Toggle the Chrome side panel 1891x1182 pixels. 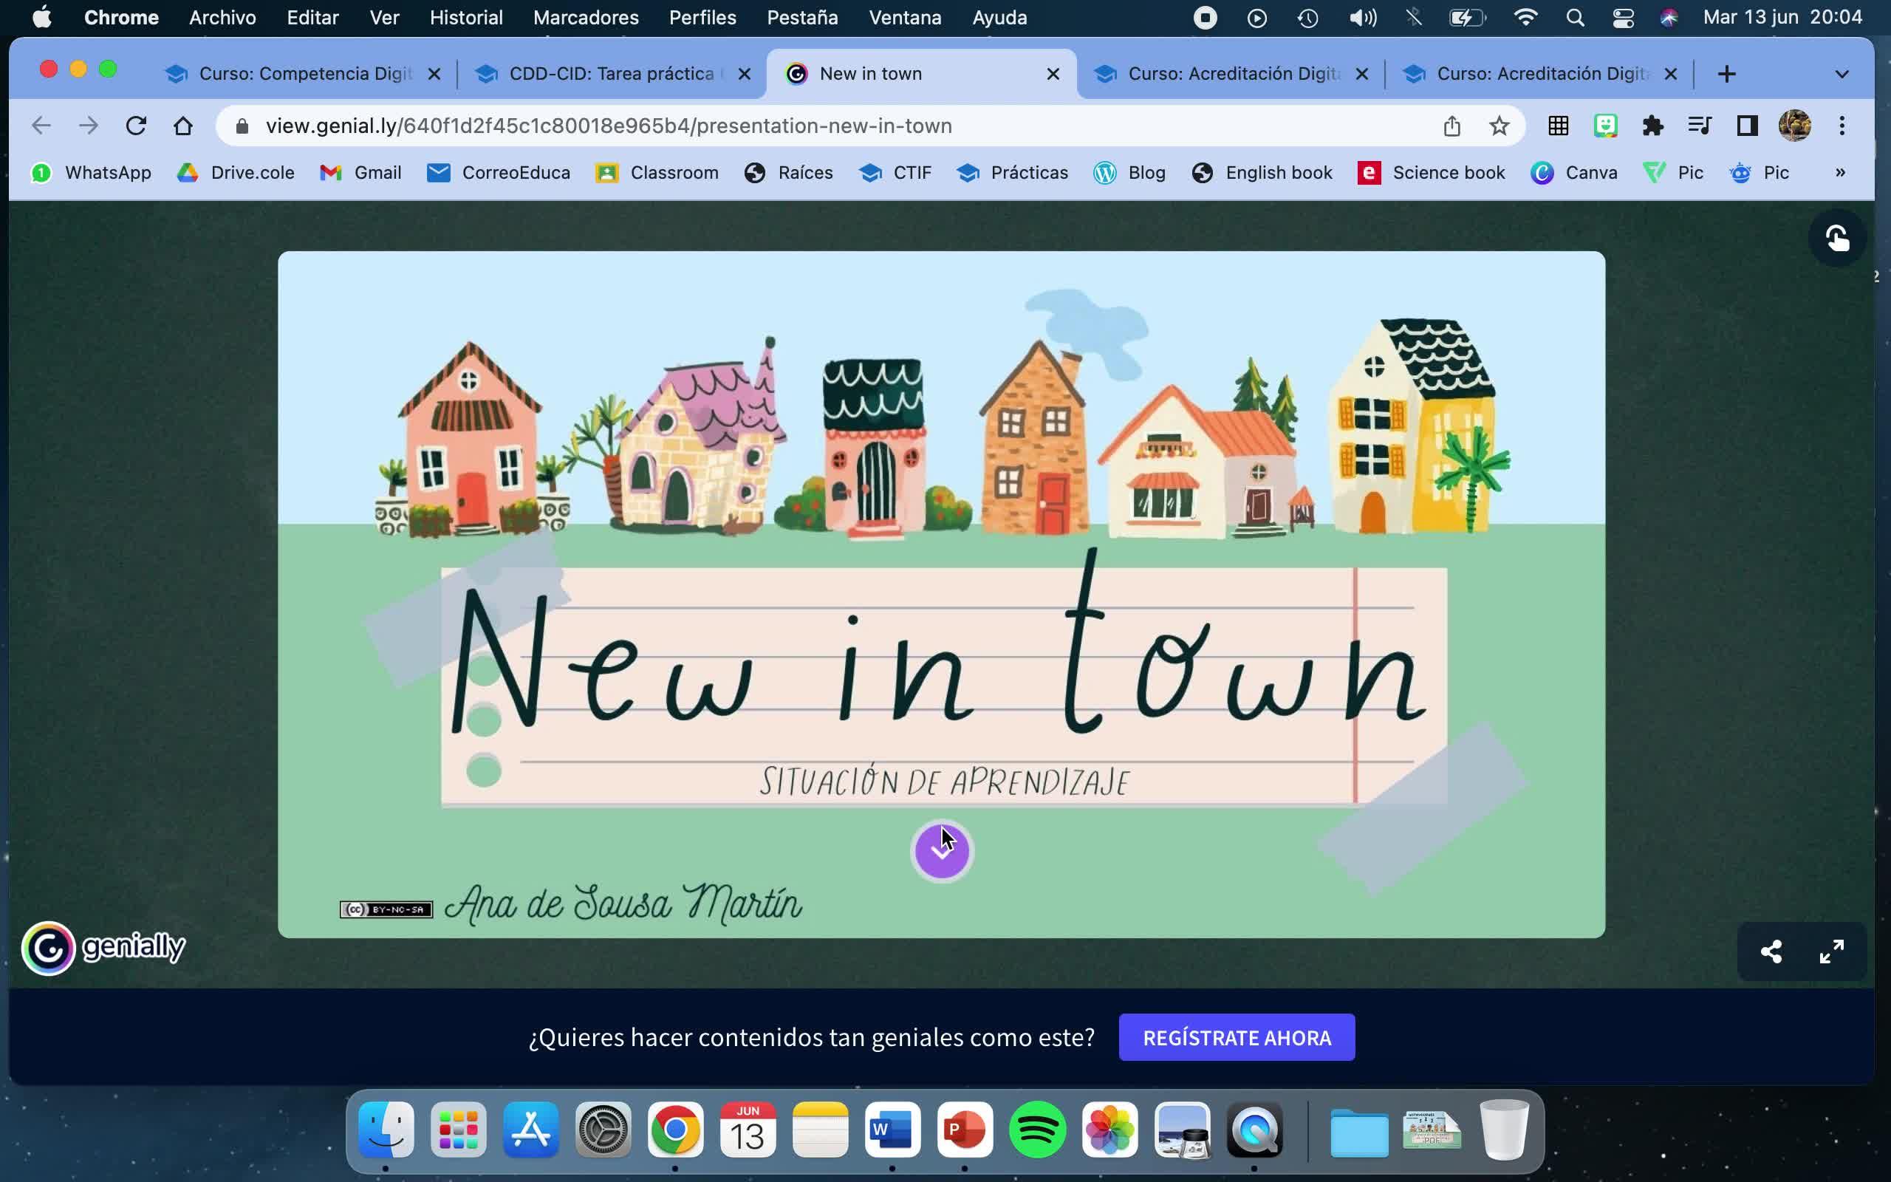point(1746,126)
